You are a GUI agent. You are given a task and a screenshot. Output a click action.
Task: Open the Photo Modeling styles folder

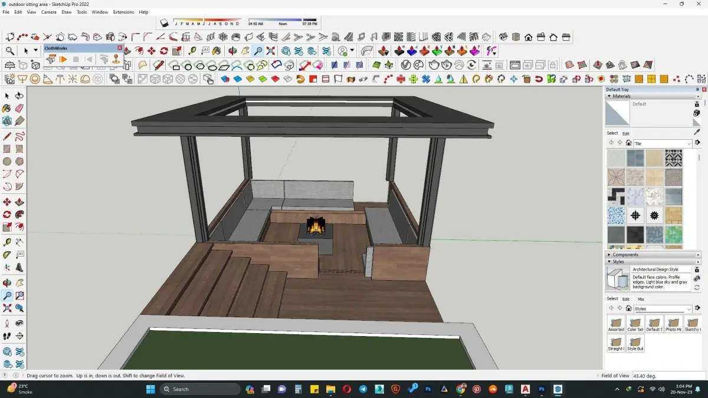pyautogui.click(x=673, y=324)
